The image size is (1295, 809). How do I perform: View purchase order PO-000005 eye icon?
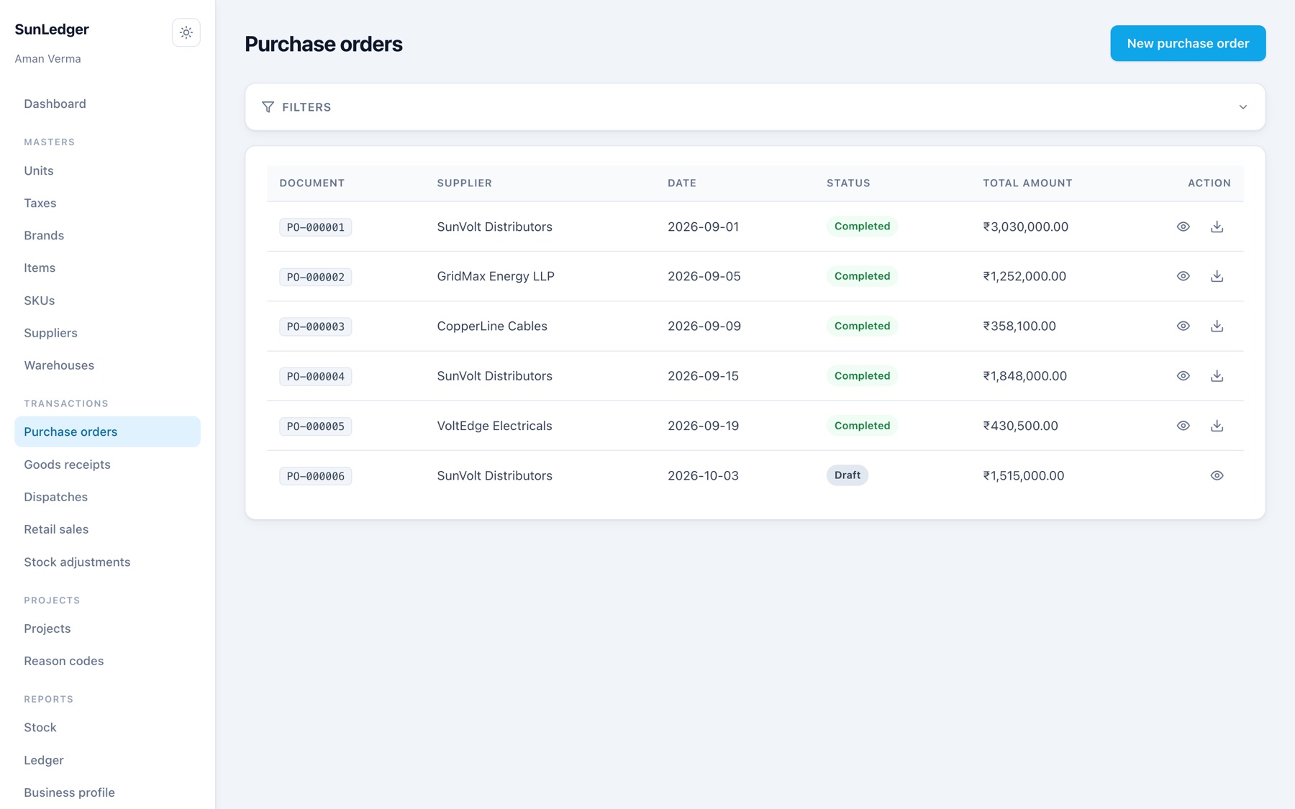coord(1183,426)
